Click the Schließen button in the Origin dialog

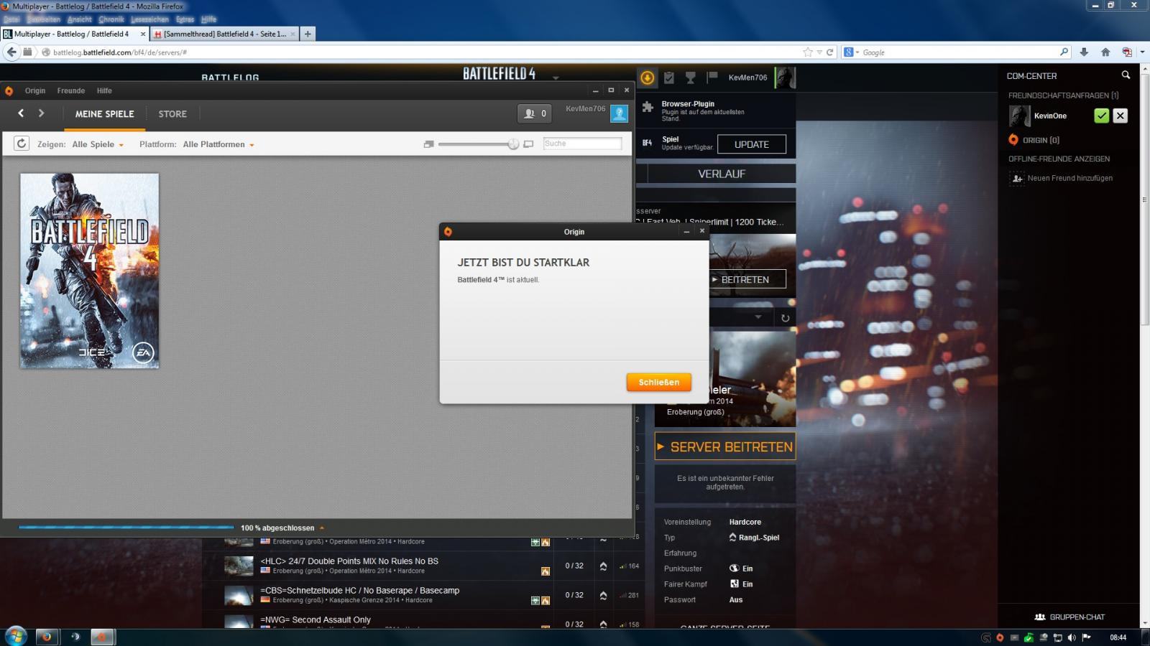point(659,383)
